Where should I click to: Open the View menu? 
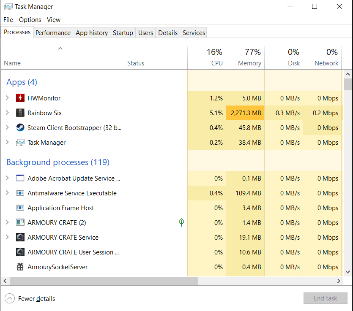(x=54, y=20)
